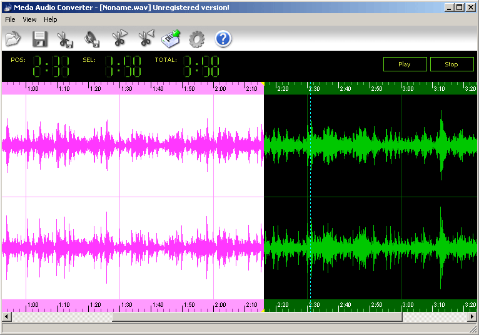Open the File menu
This screenshot has height=335, width=479.
[x=10, y=19]
